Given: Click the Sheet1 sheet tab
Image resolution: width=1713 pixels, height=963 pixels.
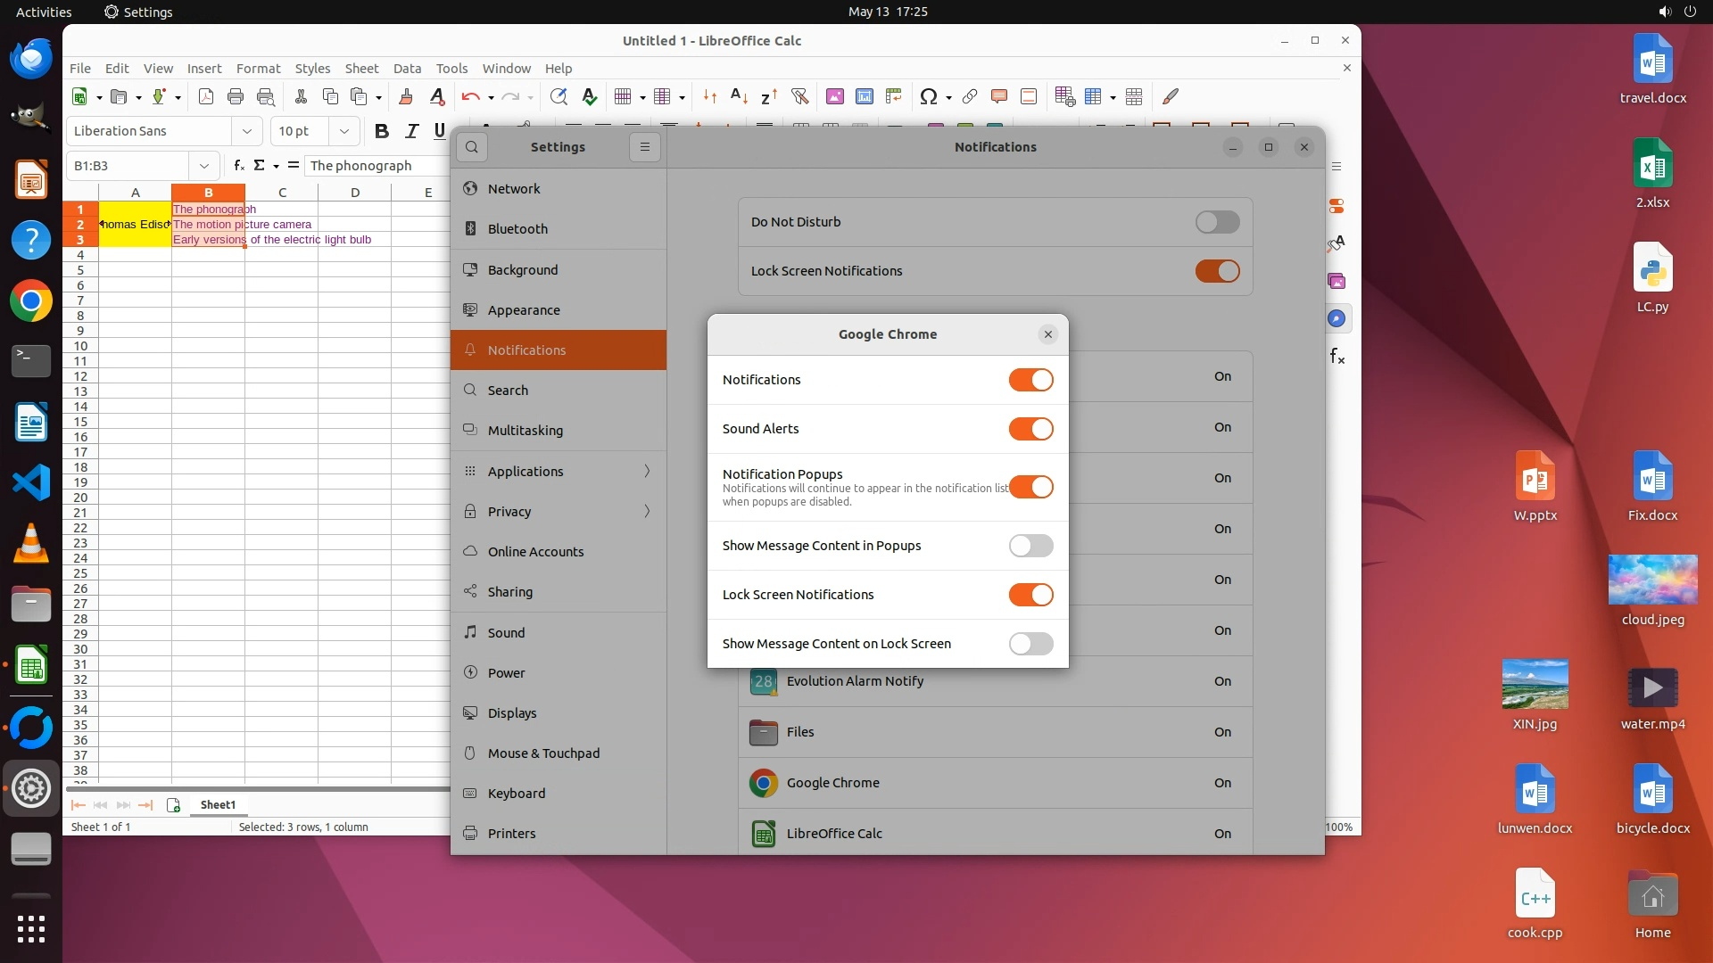Looking at the screenshot, I should pos(218,805).
